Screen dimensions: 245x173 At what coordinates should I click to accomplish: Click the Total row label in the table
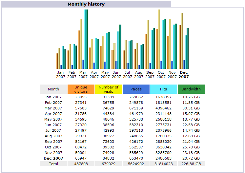53,163
